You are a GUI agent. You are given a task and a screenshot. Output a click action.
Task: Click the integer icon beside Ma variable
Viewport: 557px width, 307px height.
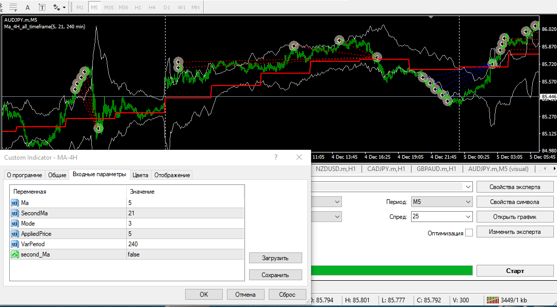click(x=15, y=202)
